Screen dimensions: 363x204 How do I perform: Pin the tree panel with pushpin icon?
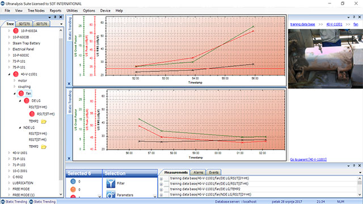(x=55, y=17)
